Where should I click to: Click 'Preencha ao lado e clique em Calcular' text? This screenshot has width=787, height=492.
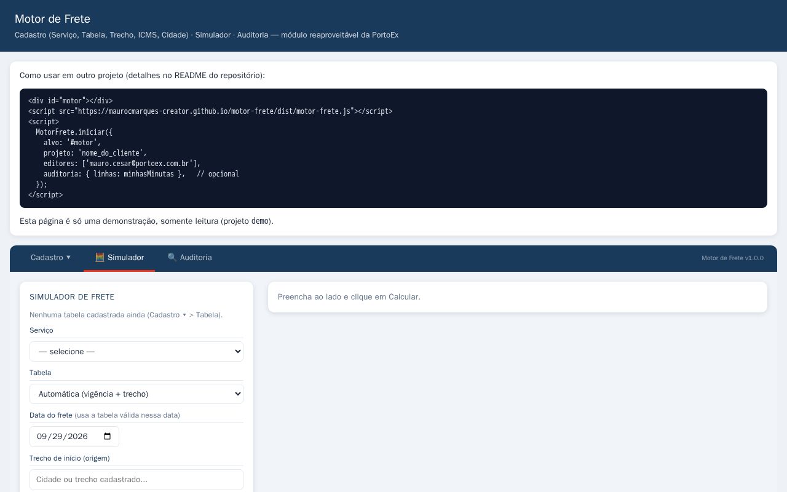(349, 297)
